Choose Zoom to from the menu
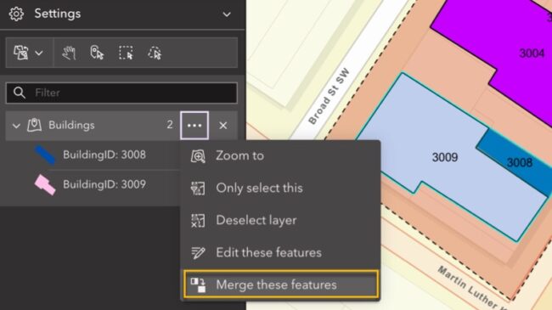The image size is (552, 310). (x=280, y=155)
